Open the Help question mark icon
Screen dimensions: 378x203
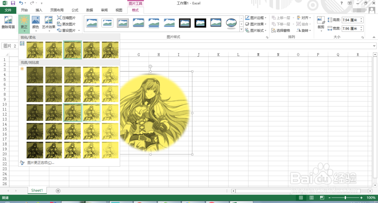341,3
